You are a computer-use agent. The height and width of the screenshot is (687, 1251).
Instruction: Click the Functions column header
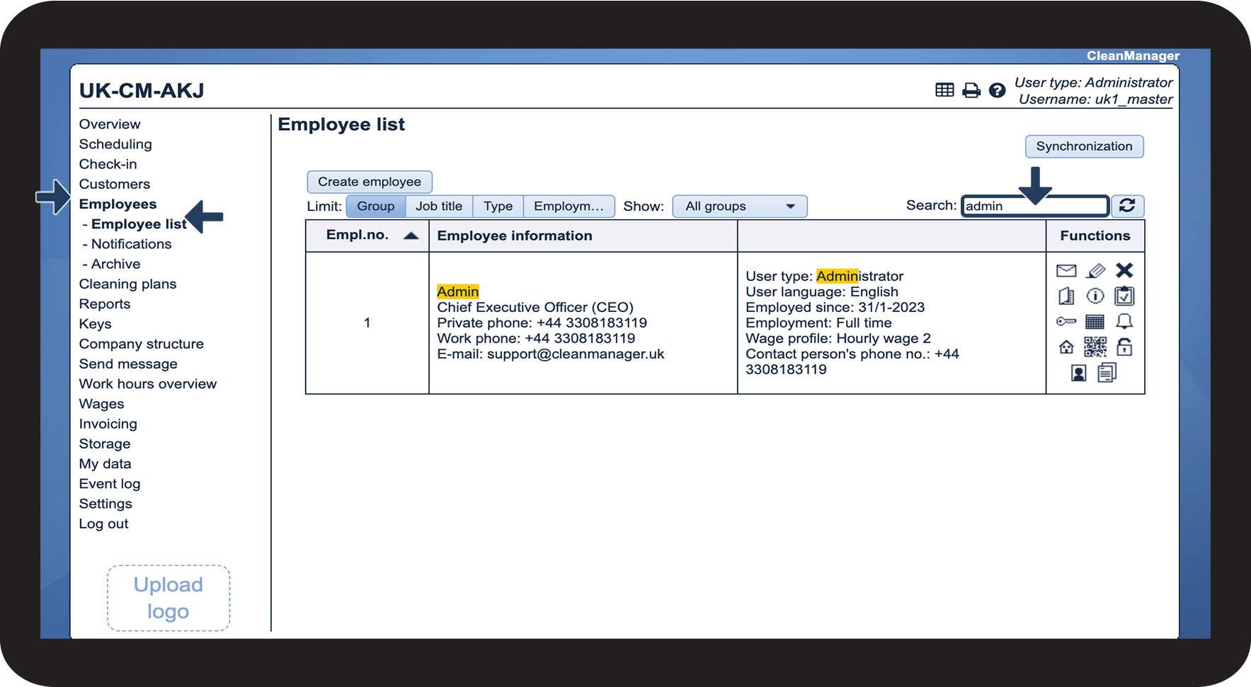tap(1095, 236)
